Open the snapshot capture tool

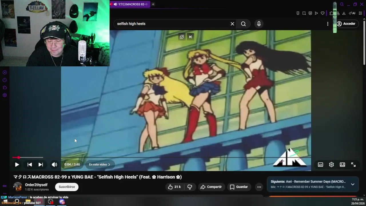coord(304,13)
